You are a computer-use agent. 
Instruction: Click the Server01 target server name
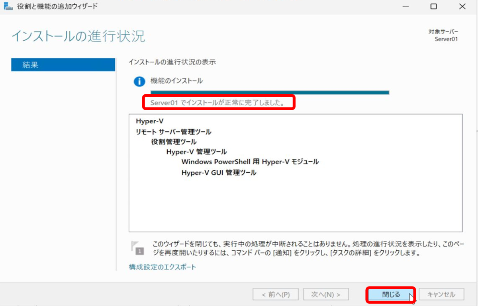[x=447, y=39]
